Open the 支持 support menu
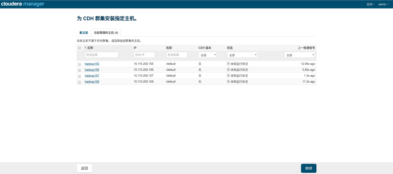The image size is (393, 174). pyautogui.click(x=370, y=4)
